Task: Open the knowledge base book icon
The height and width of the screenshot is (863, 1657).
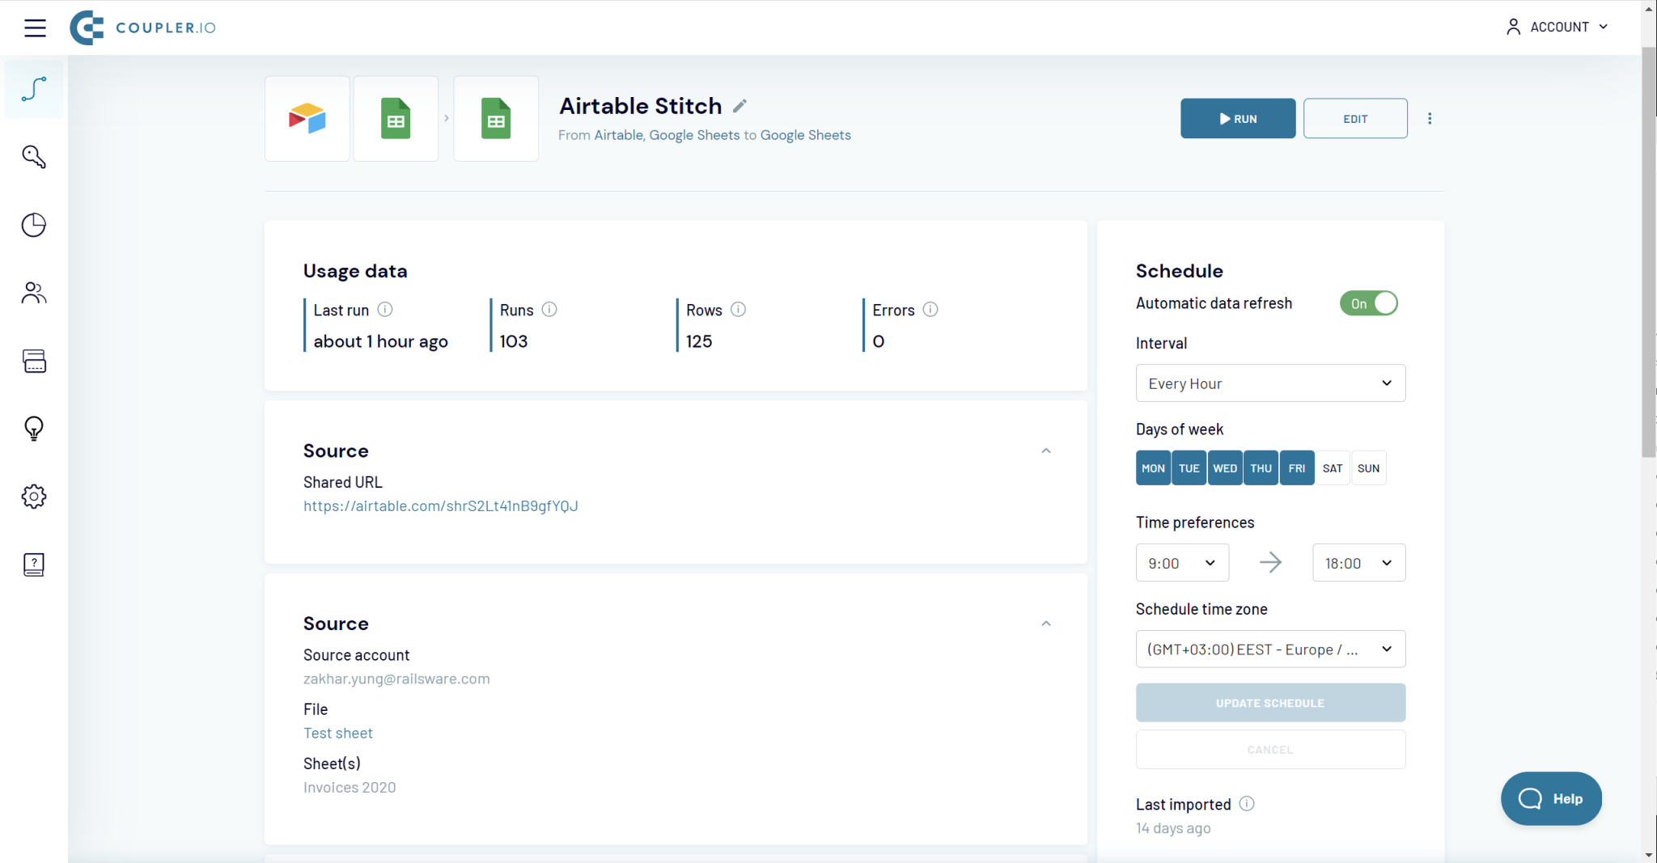Action: pyautogui.click(x=34, y=565)
